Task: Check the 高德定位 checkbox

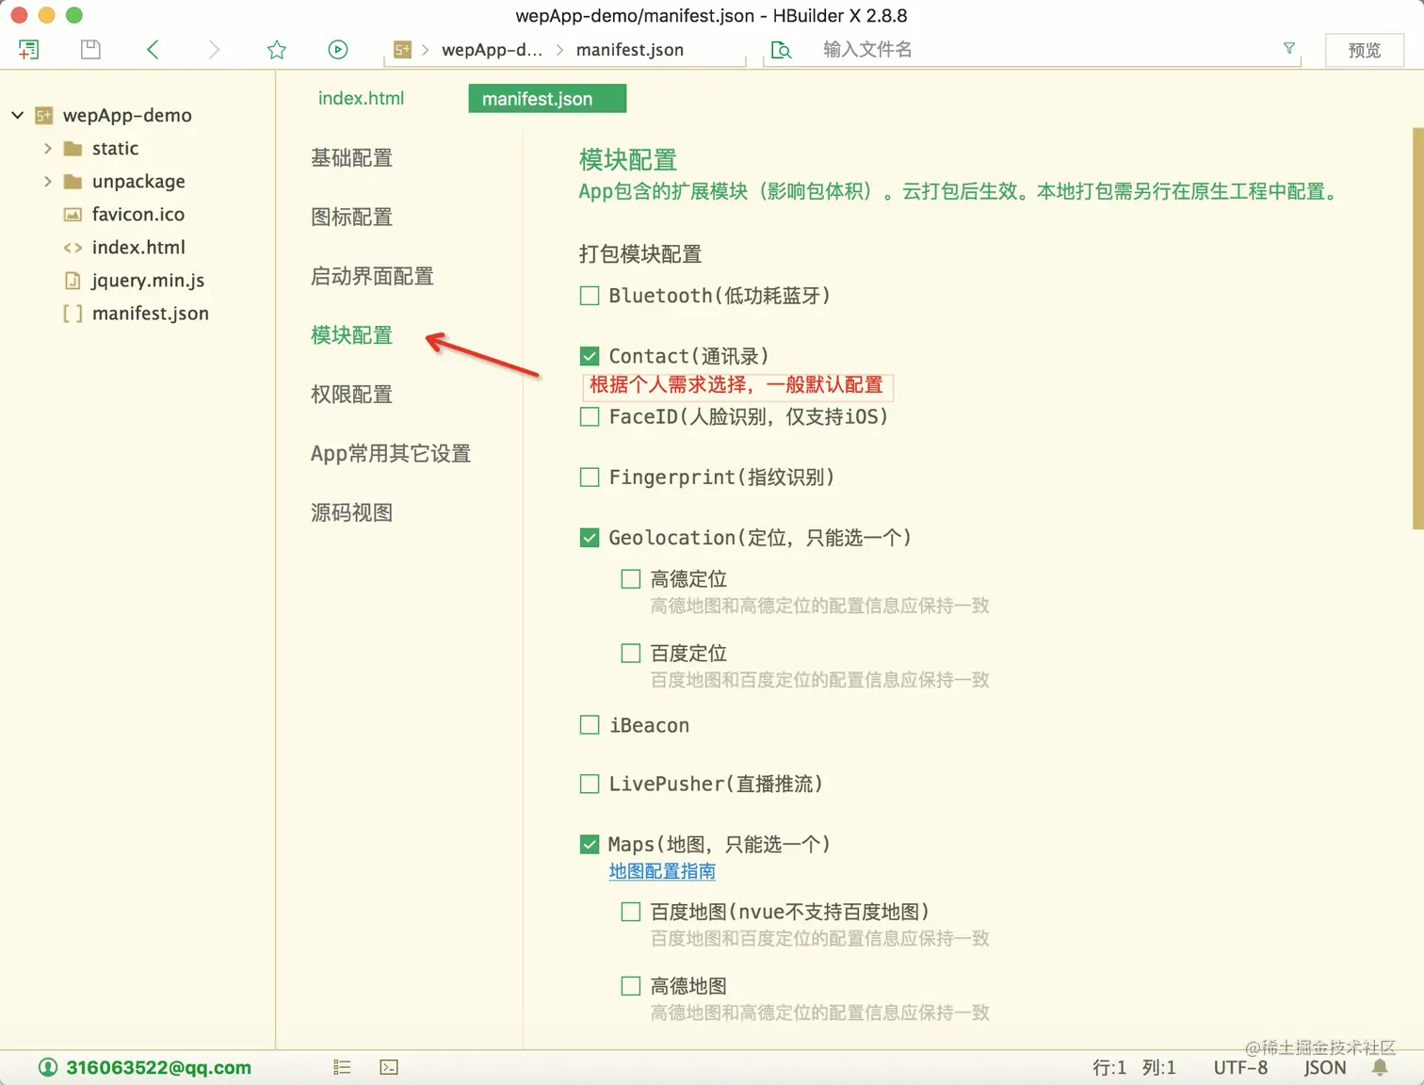Action: tap(631, 579)
